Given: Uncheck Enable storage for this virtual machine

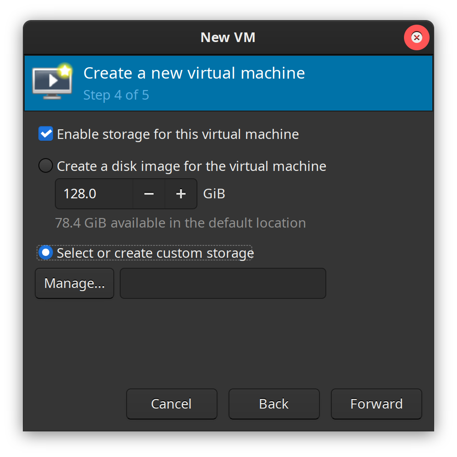Looking at the screenshot, I should pyautogui.click(x=46, y=134).
